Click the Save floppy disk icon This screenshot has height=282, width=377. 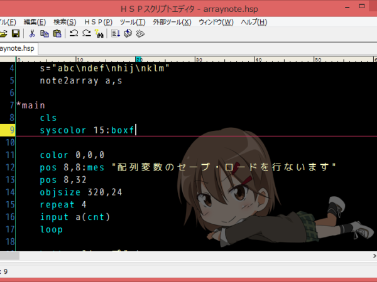pos(16,34)
